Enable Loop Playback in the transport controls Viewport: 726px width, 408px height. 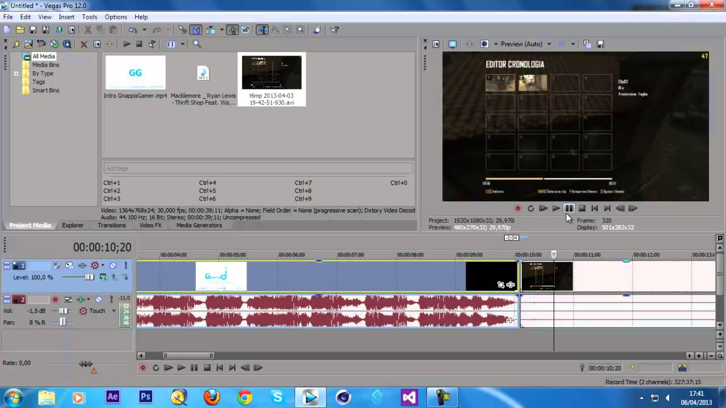(x=155, y=368)
